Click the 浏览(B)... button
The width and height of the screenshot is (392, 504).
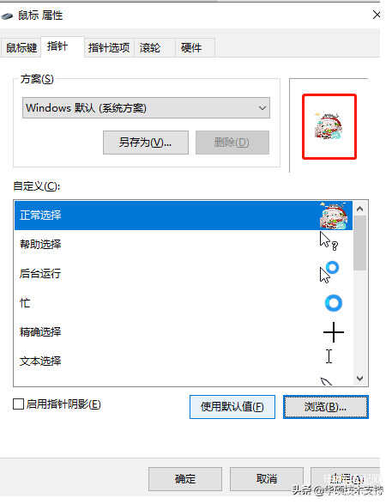tap(326, 407)
